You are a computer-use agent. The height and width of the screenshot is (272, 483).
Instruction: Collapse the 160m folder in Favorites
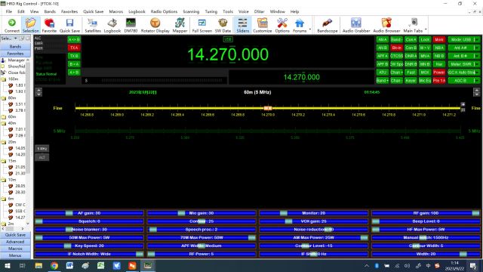coord(4,79)
